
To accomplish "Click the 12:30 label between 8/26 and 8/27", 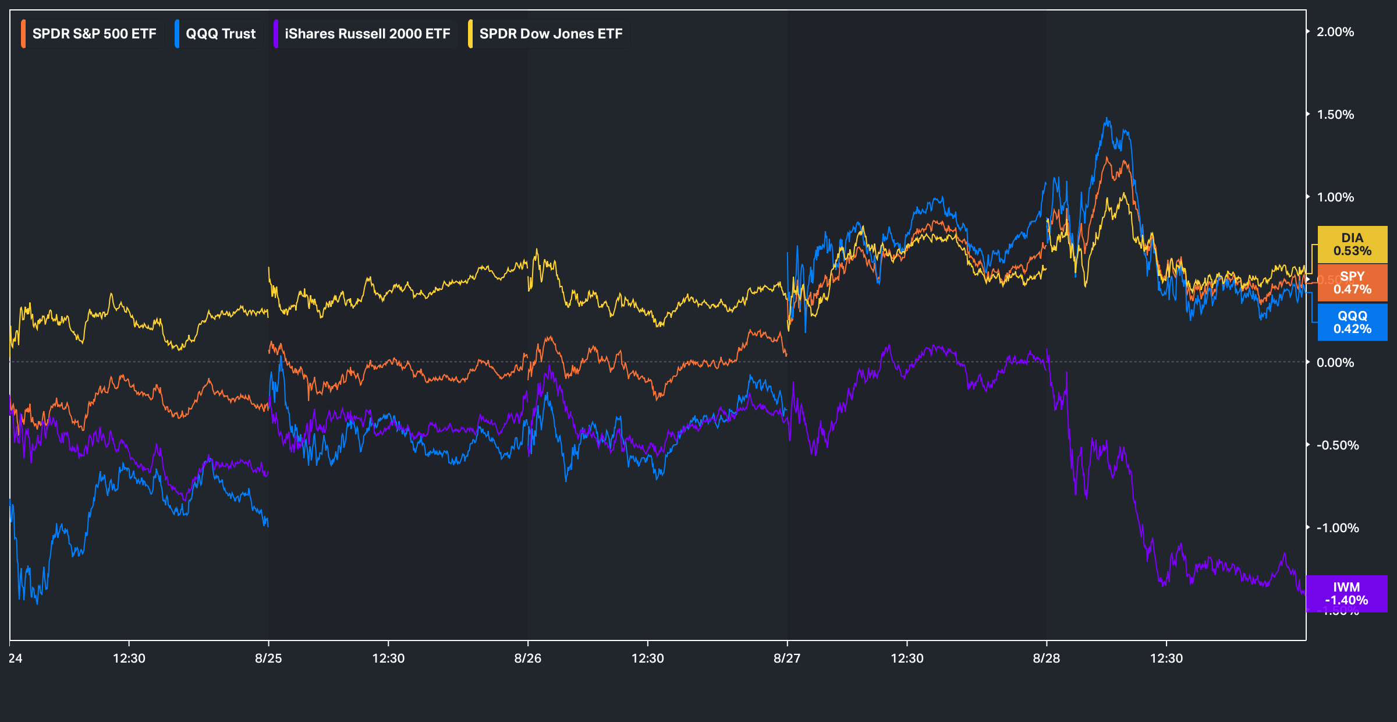I will pos(648,659).
